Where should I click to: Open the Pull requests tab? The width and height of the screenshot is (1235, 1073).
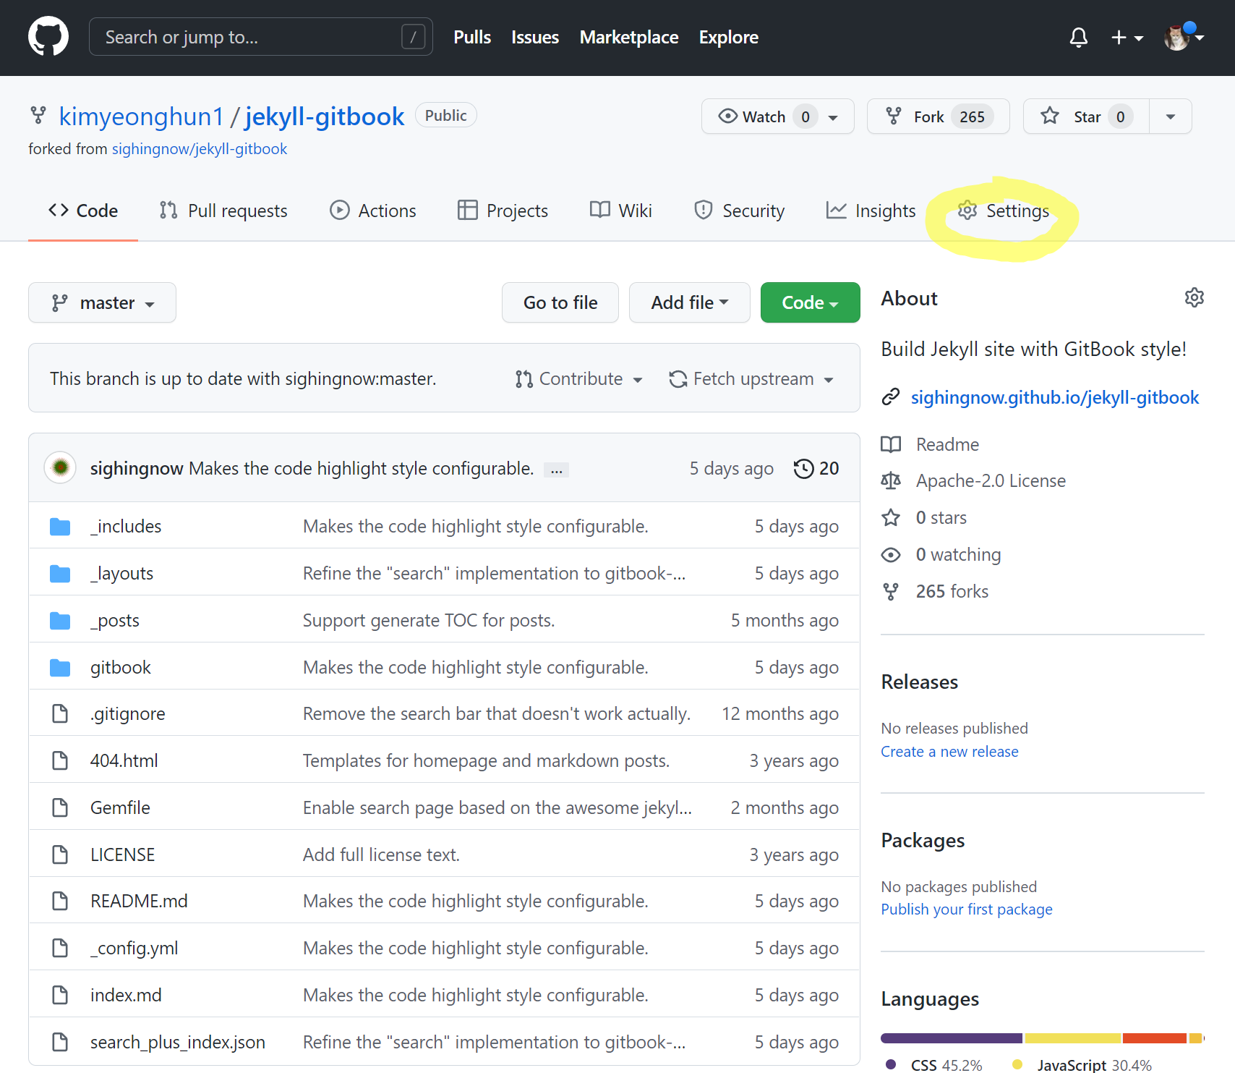(223, 211)
